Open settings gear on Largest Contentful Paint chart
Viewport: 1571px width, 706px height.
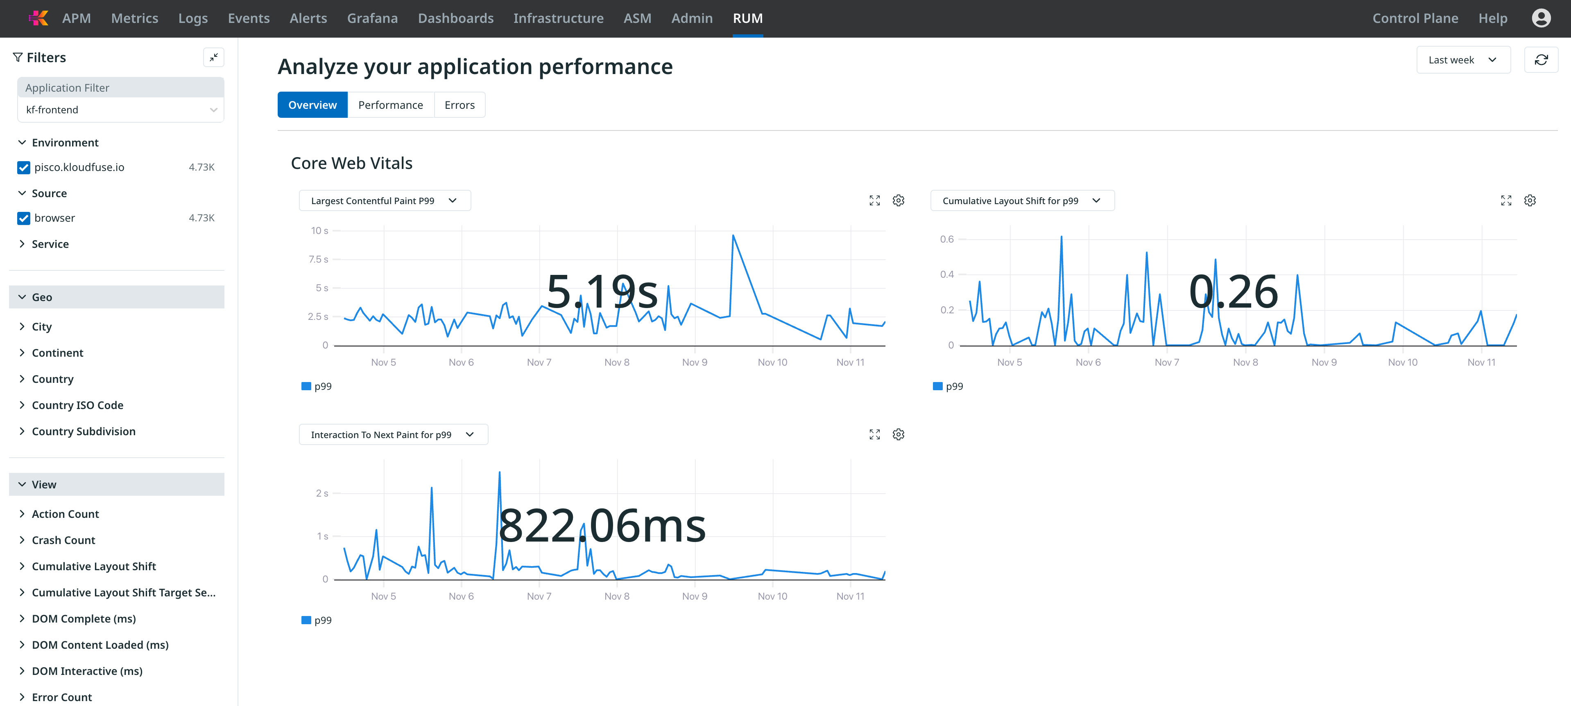(898, 200)
